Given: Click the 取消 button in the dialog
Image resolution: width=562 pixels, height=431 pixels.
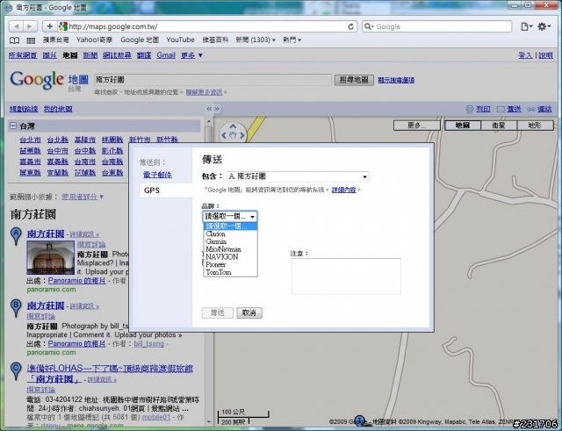Looking at the screenshot, I should click(x=249, y=312).
